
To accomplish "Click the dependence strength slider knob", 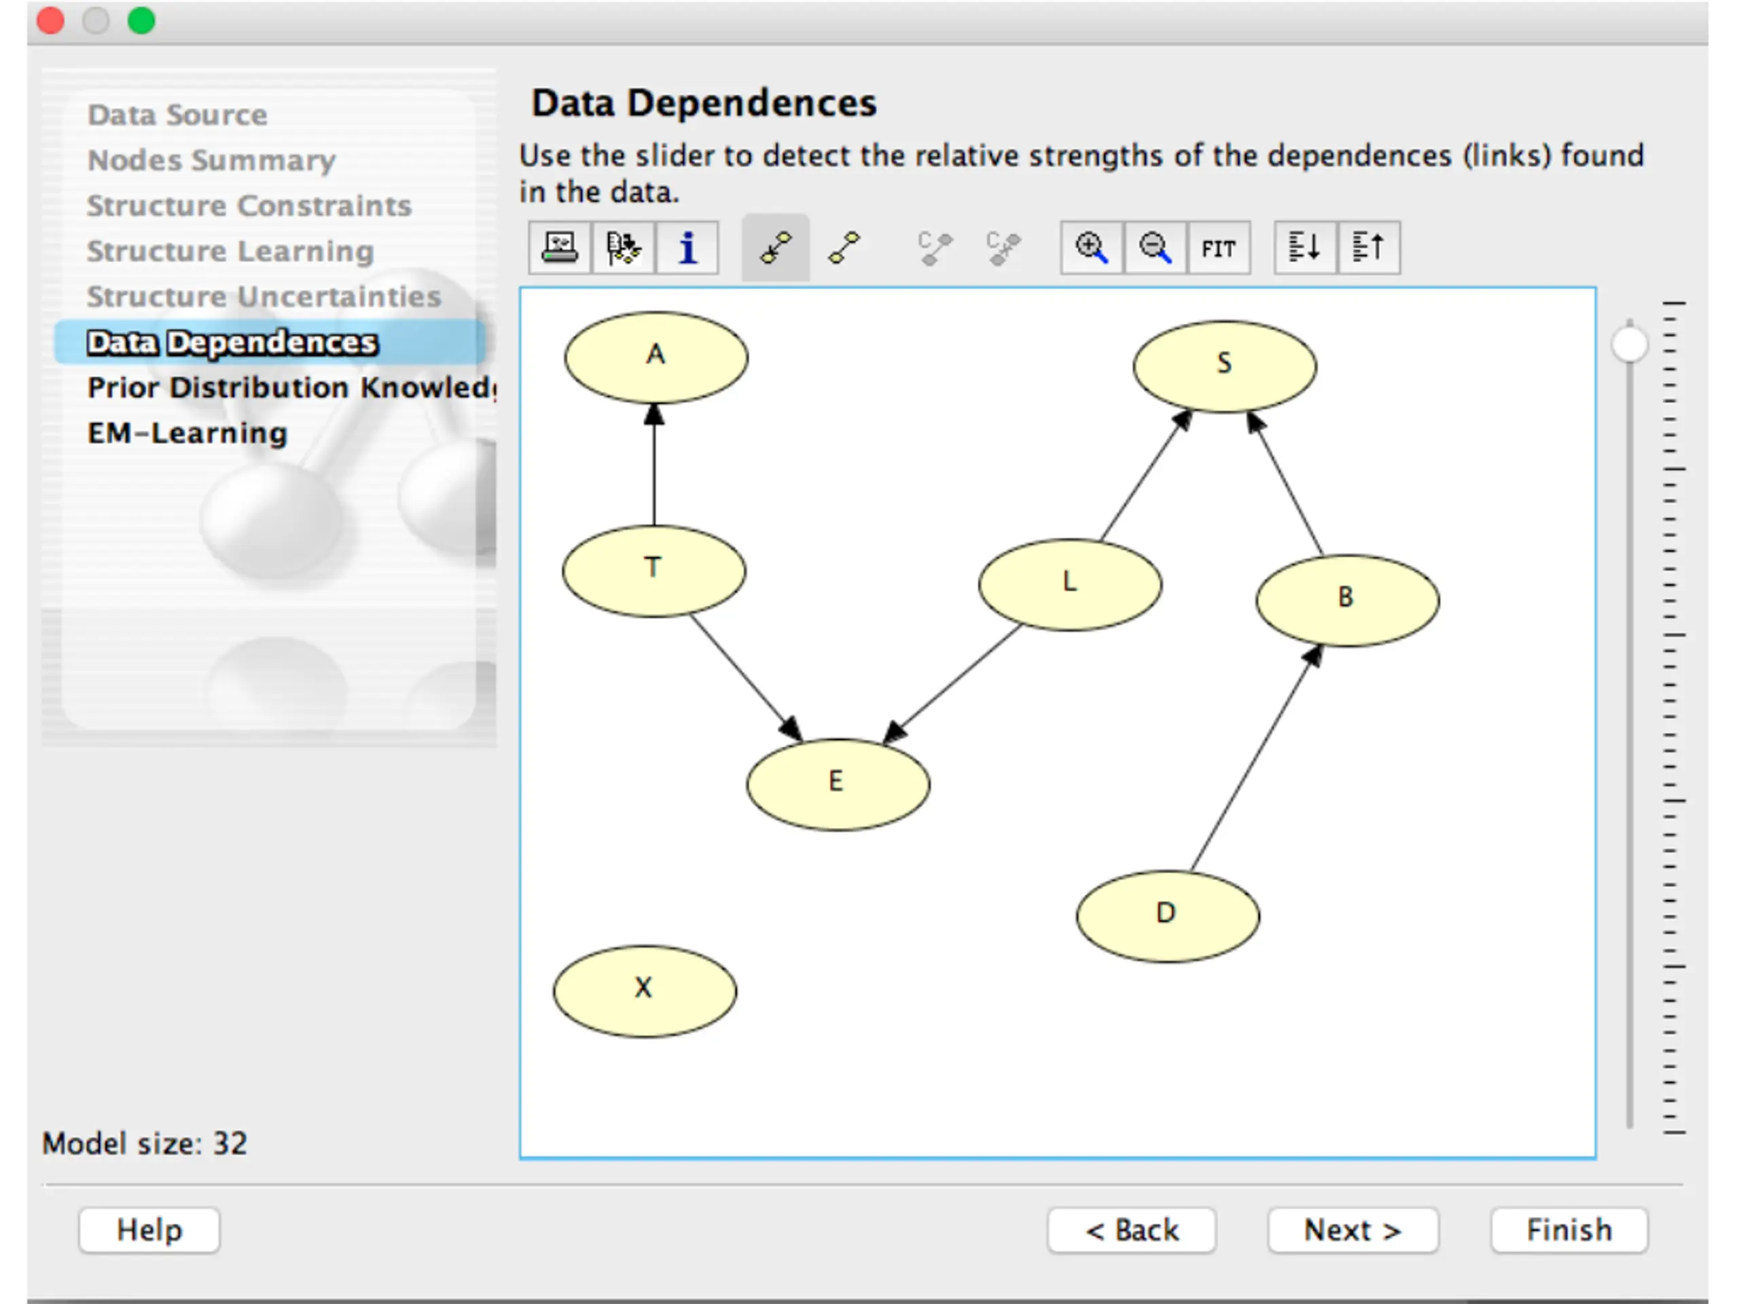I will 1630,344.
